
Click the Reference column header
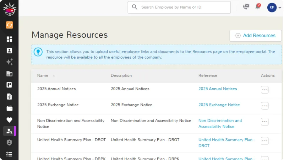[x=208, y=75]
